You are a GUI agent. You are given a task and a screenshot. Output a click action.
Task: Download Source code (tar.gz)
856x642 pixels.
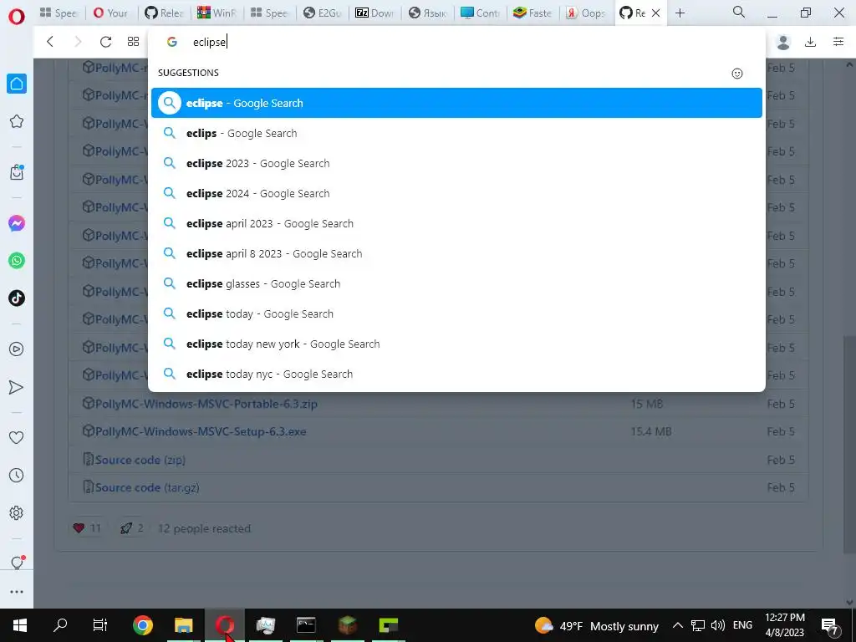[147, 487]
